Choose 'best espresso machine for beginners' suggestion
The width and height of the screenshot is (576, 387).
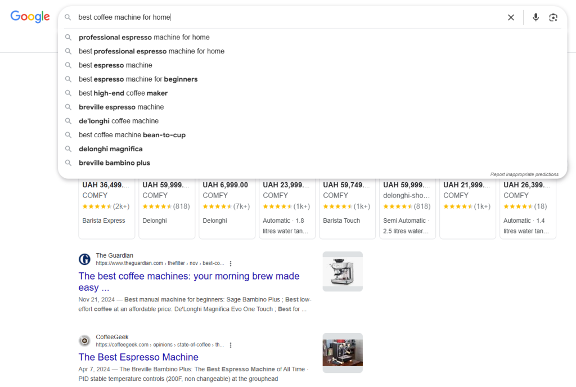click(x=138, y=79)
